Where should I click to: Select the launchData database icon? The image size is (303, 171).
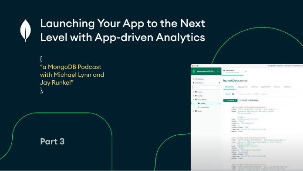pos(196,99)
